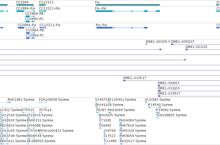Click the Psc-PA coding sequence glyph
The image size is (220, 145).
click(122, 28)
